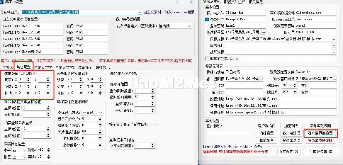Click 登录器选项 button

click(291, 140)
